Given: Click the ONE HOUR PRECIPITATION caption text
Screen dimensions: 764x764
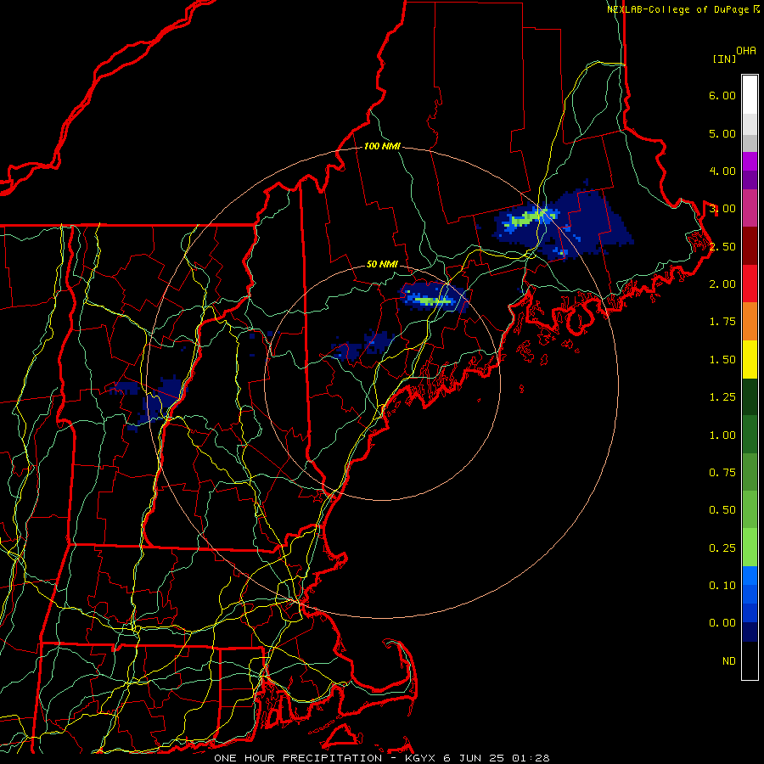Looking at the screenshot, I should coord(298,758).
